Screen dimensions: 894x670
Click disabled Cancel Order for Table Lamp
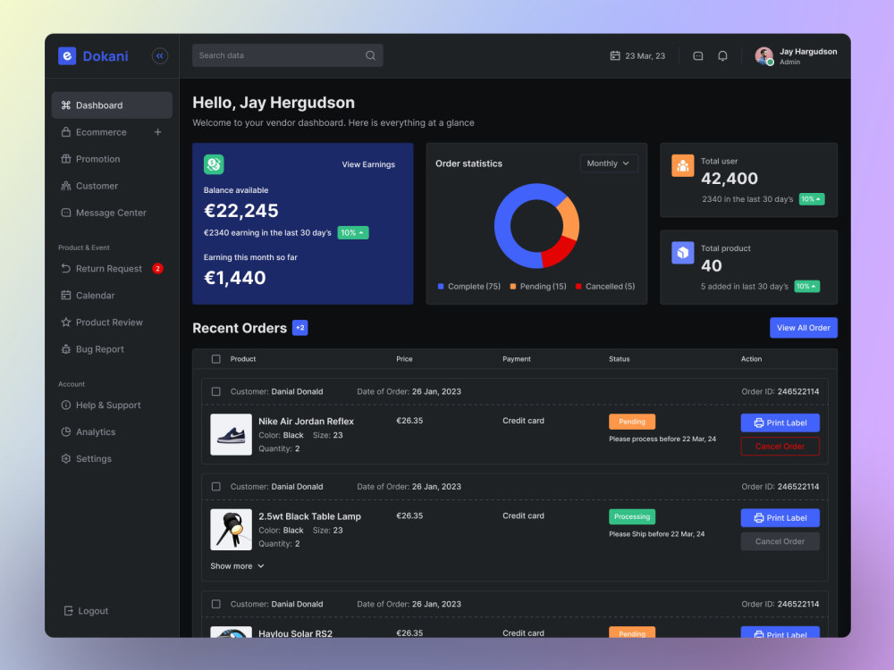coord(780,541)
